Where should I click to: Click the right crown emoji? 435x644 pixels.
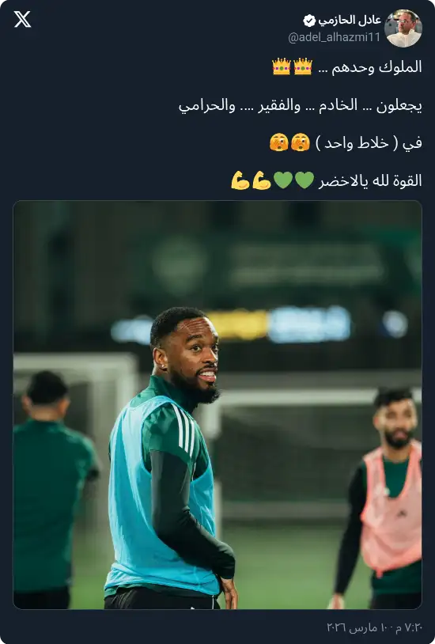click(x=303, y=66)
